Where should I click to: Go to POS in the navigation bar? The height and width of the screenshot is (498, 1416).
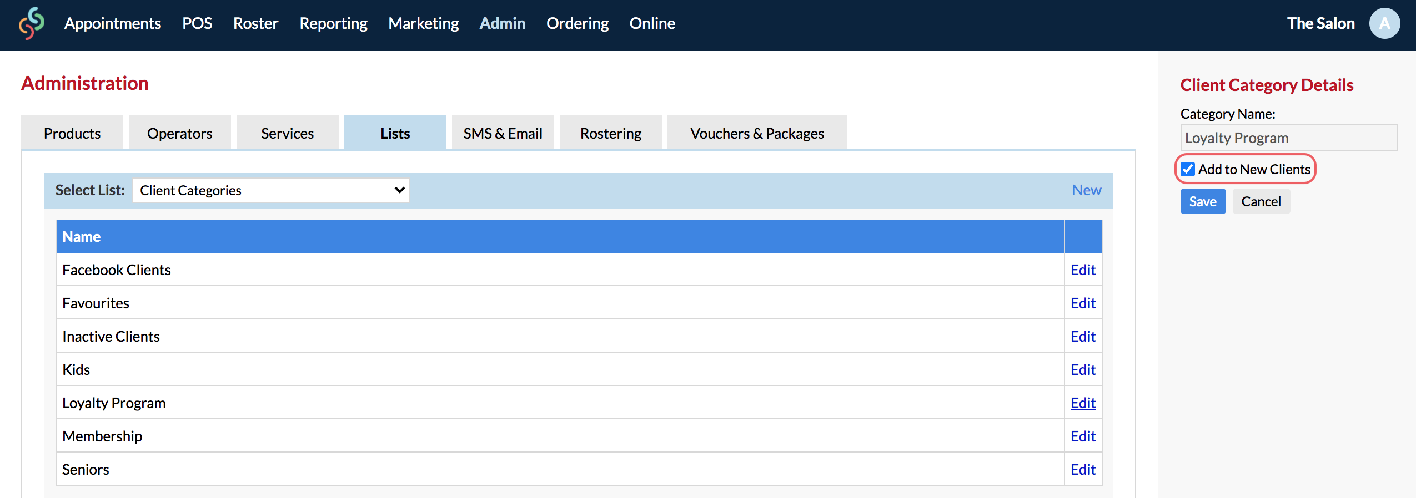(197, 23)
